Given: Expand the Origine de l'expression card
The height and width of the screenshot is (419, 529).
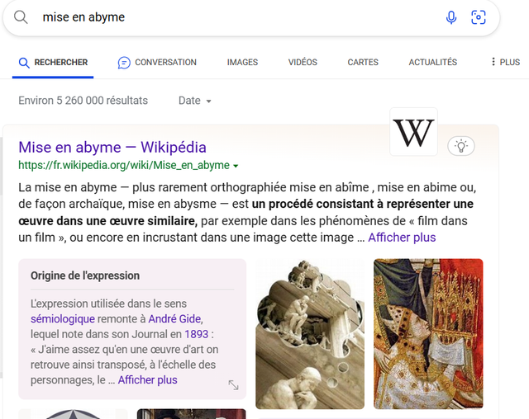Looking at the screenshot, I should pos(233,385).
